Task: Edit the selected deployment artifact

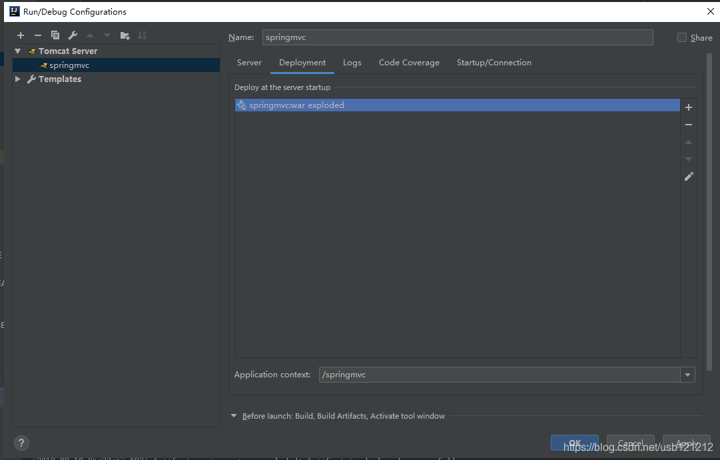Action: tap(689, 177)
